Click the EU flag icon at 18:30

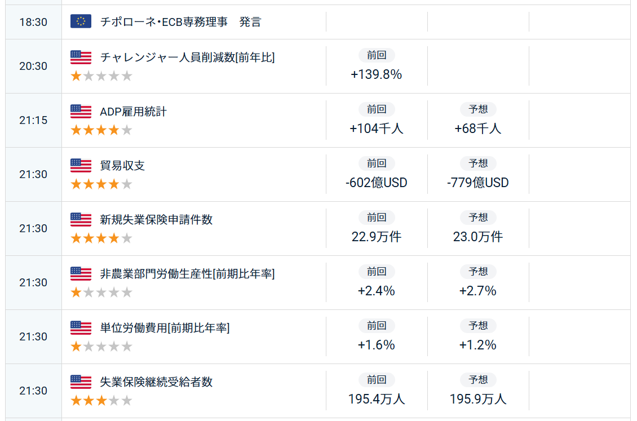click(x=81, y=21)
